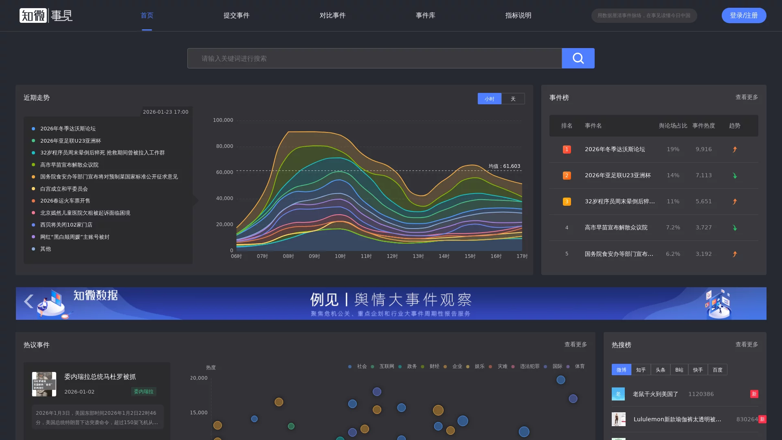Click upward trend arrow for 2026年冬季达沃斯论坛
Image resolution: width=782 pixels, height=440 pixels.
coord(734,150)
